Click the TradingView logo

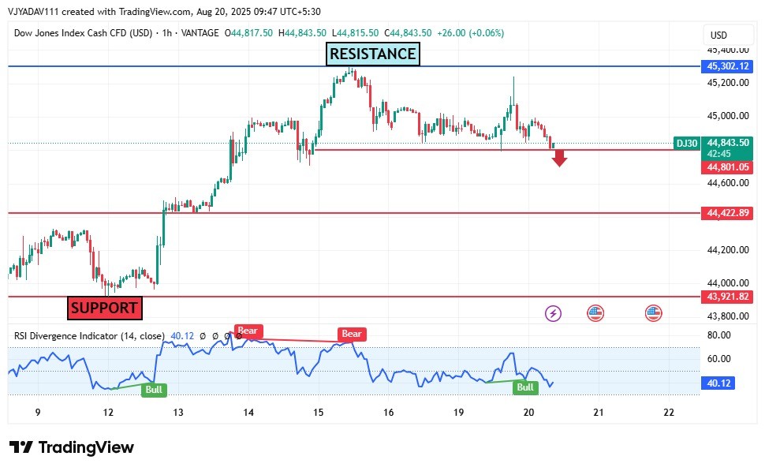72,447
